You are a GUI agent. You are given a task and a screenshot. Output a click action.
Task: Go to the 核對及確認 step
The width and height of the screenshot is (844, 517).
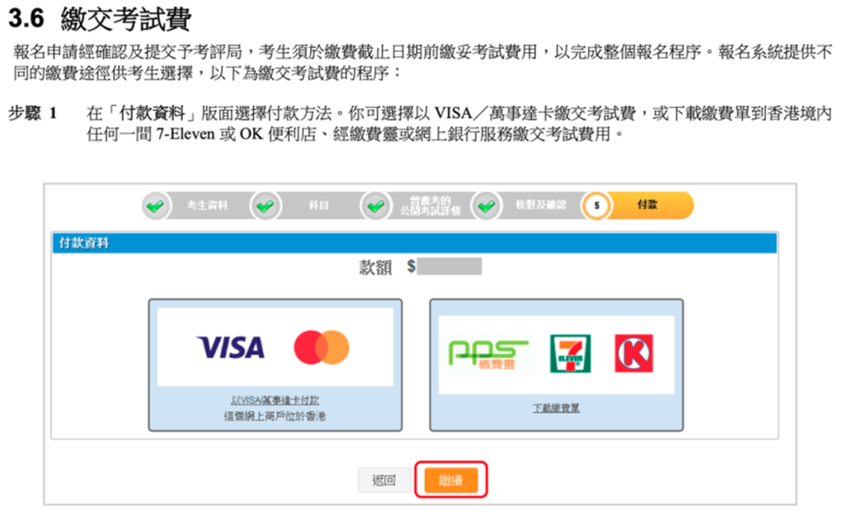coord(541,205)
